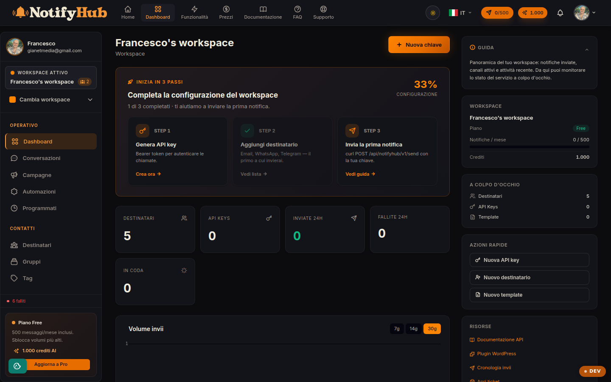Open cookie preferences icon

coord(17,366)
